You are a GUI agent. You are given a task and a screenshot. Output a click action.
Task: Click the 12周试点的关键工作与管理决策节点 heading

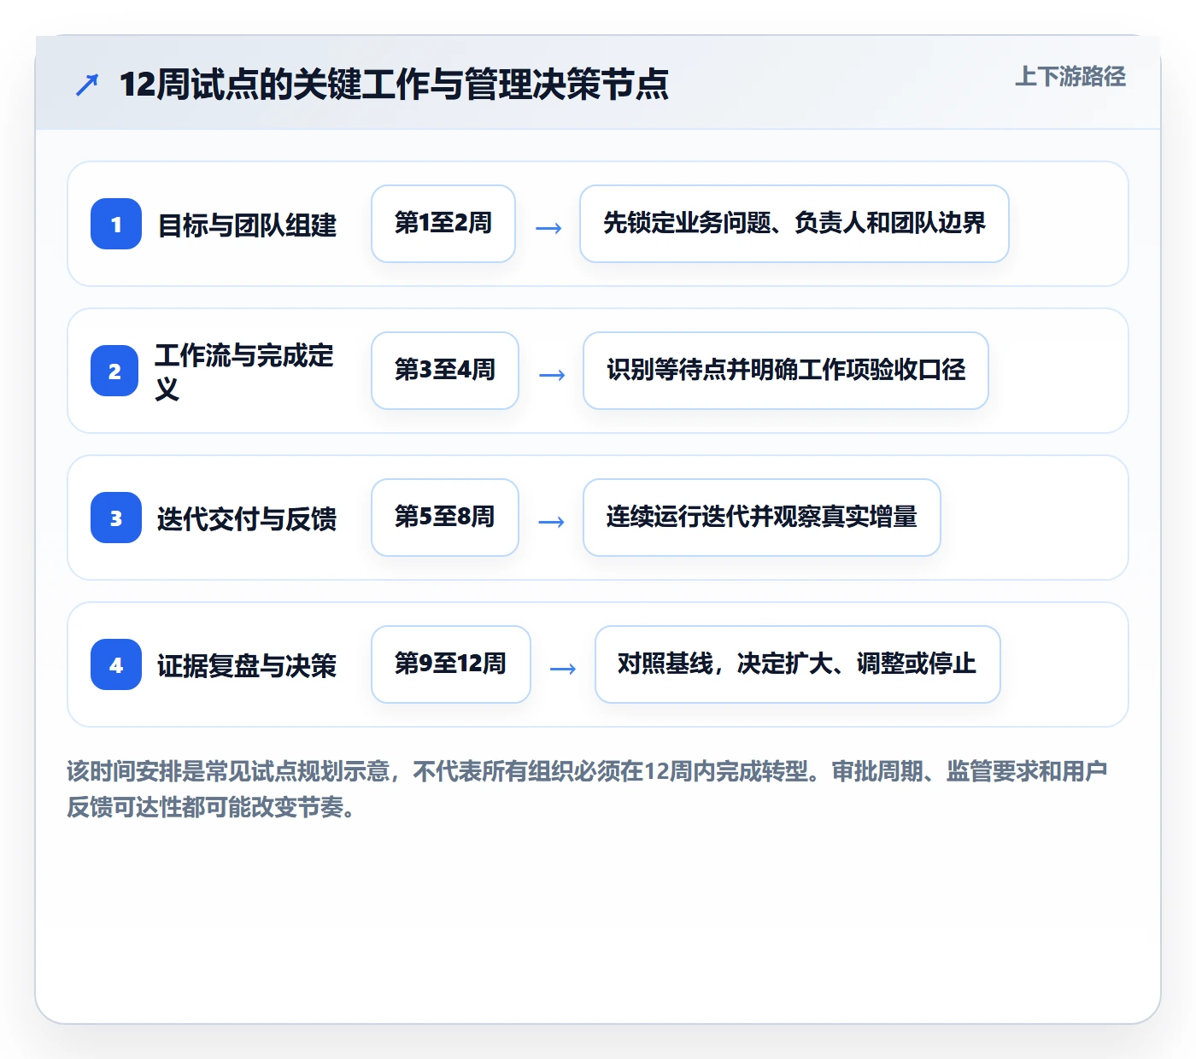pyautogui.click(x=394, y=85)
